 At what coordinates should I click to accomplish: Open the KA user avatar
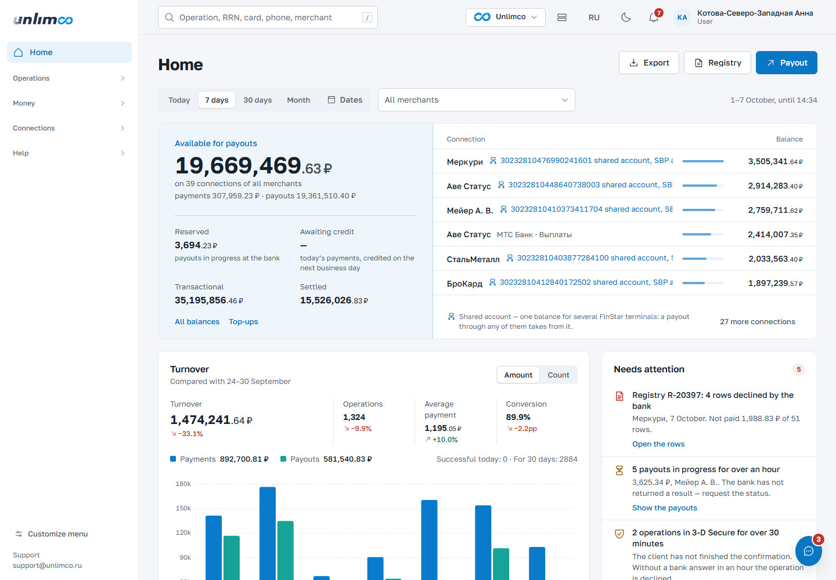point(682,17)
